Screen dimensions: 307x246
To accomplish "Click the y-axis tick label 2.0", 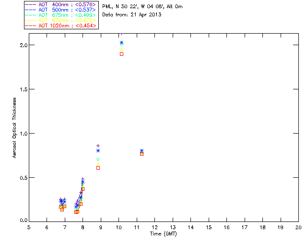I will 24,45.
